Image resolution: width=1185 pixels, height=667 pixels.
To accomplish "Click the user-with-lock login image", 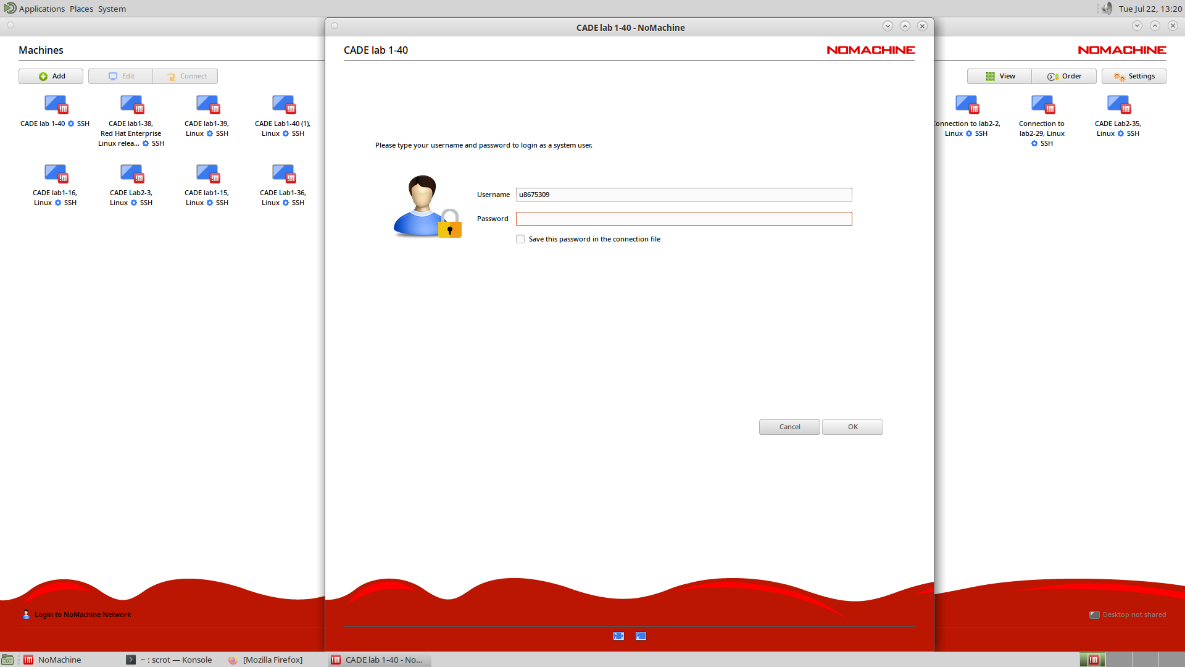I will coord(427,206).
